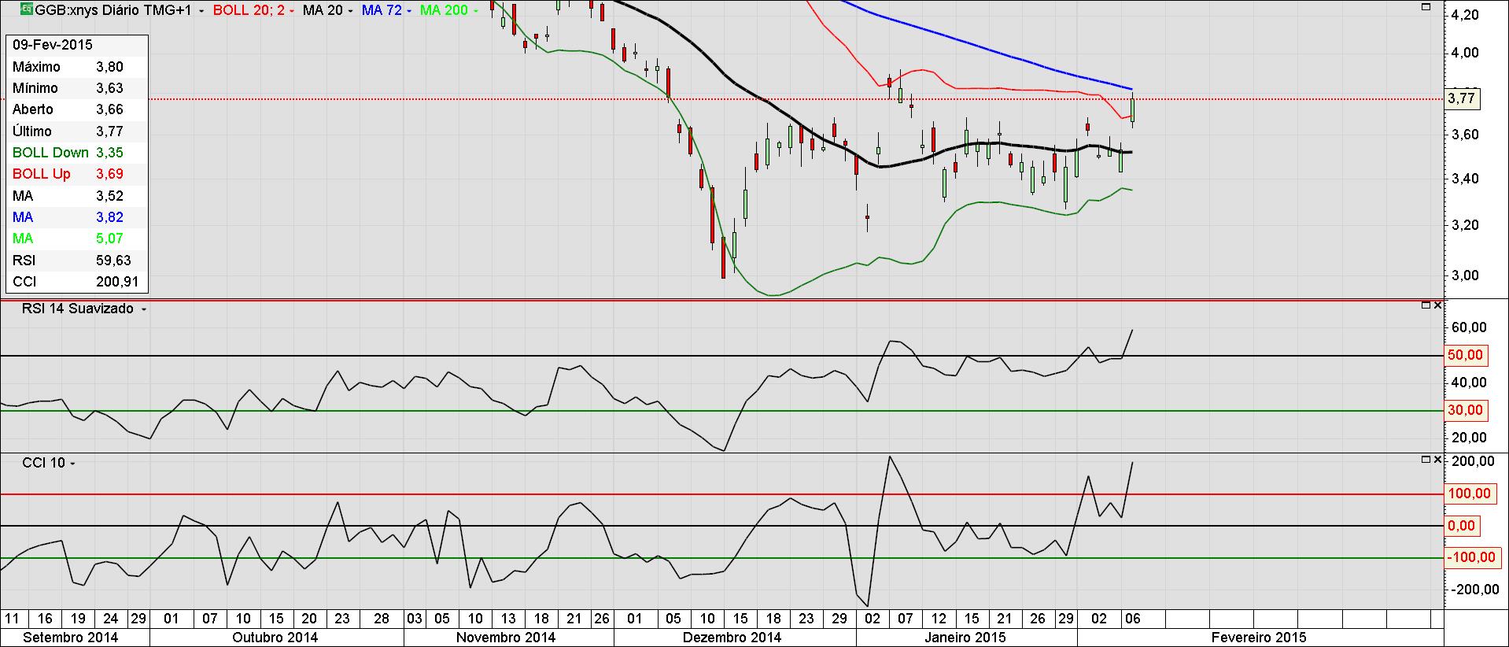This screenshot has width=1509, height=647.
Task: Click Dezembro 2014 on the time axis
Action: point(732,638)
